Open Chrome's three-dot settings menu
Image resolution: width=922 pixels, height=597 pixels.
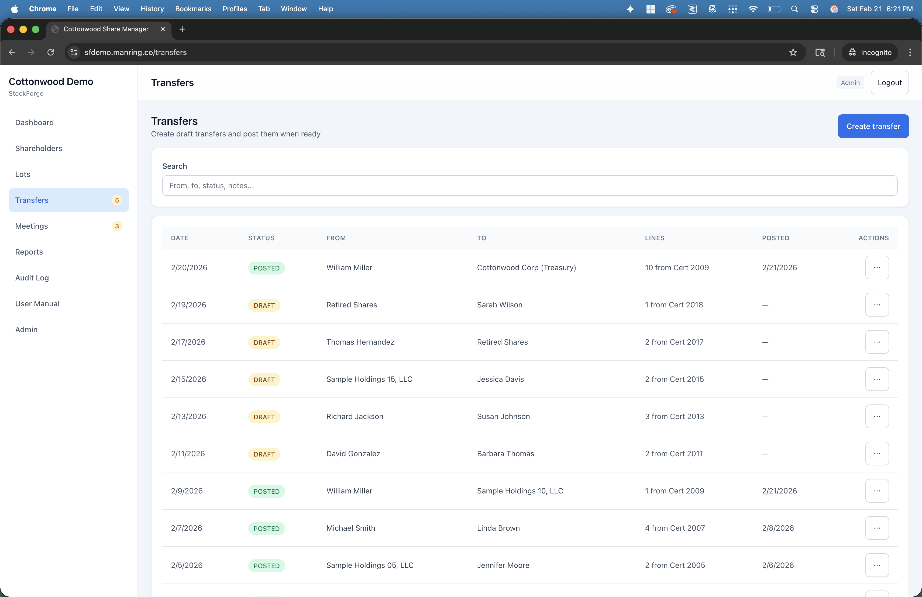click(x=910, y=52)
